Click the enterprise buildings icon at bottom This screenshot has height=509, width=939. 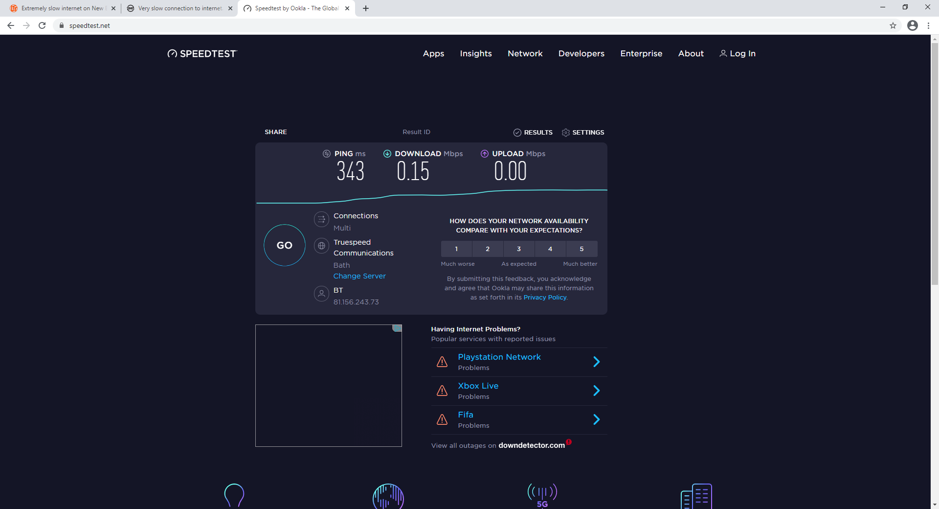click(696, 496)
